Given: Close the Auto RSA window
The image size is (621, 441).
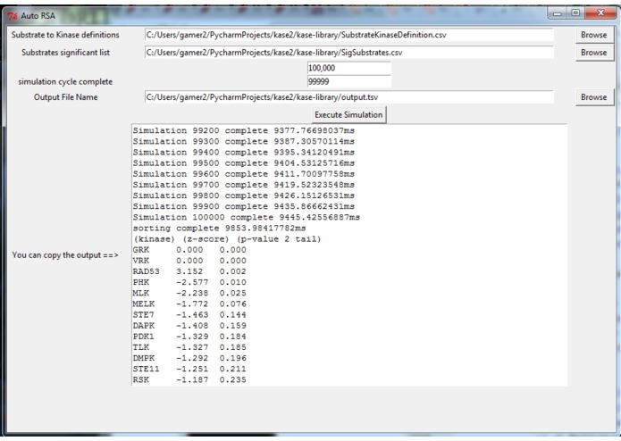Looking at the screenshot, I should [x=600, y=13].
